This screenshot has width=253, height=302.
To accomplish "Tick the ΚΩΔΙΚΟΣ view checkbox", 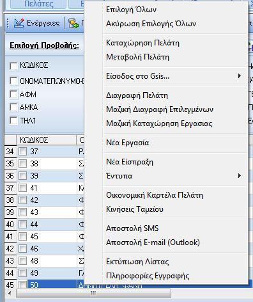I will [x=13, y=65].
